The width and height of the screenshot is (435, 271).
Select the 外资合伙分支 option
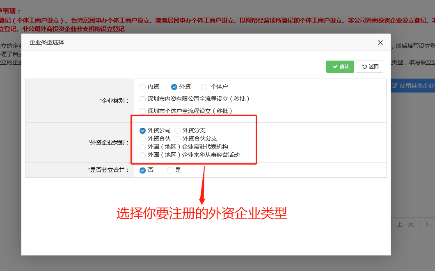click(177, 138)
